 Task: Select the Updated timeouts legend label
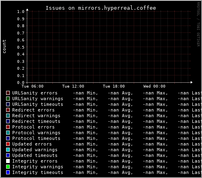35,155
